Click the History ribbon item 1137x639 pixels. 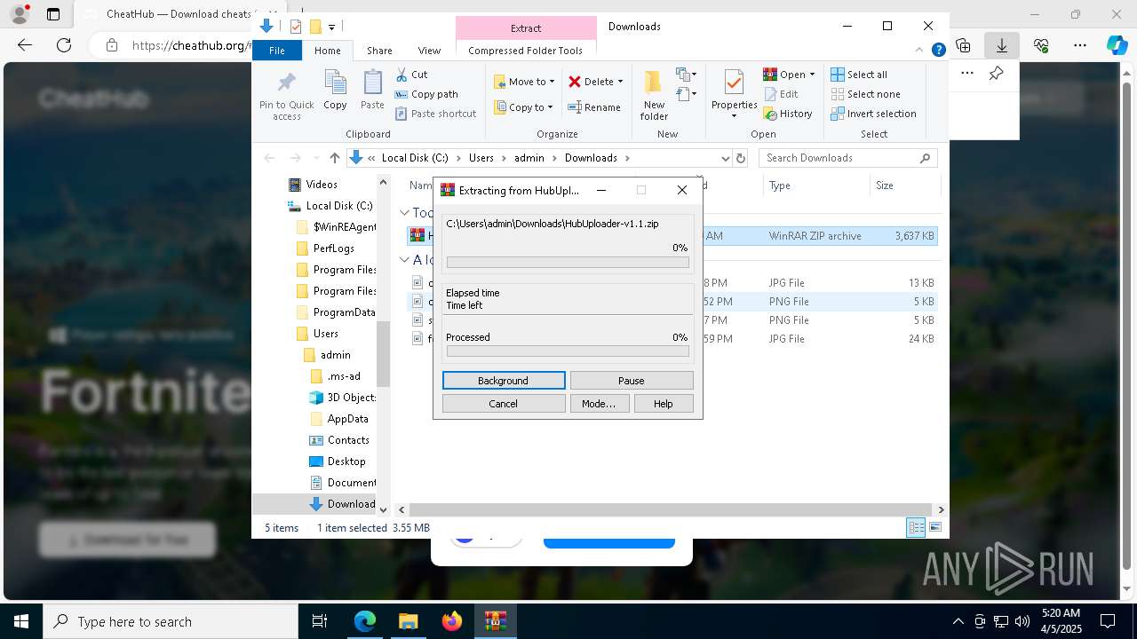pos(788,114)
